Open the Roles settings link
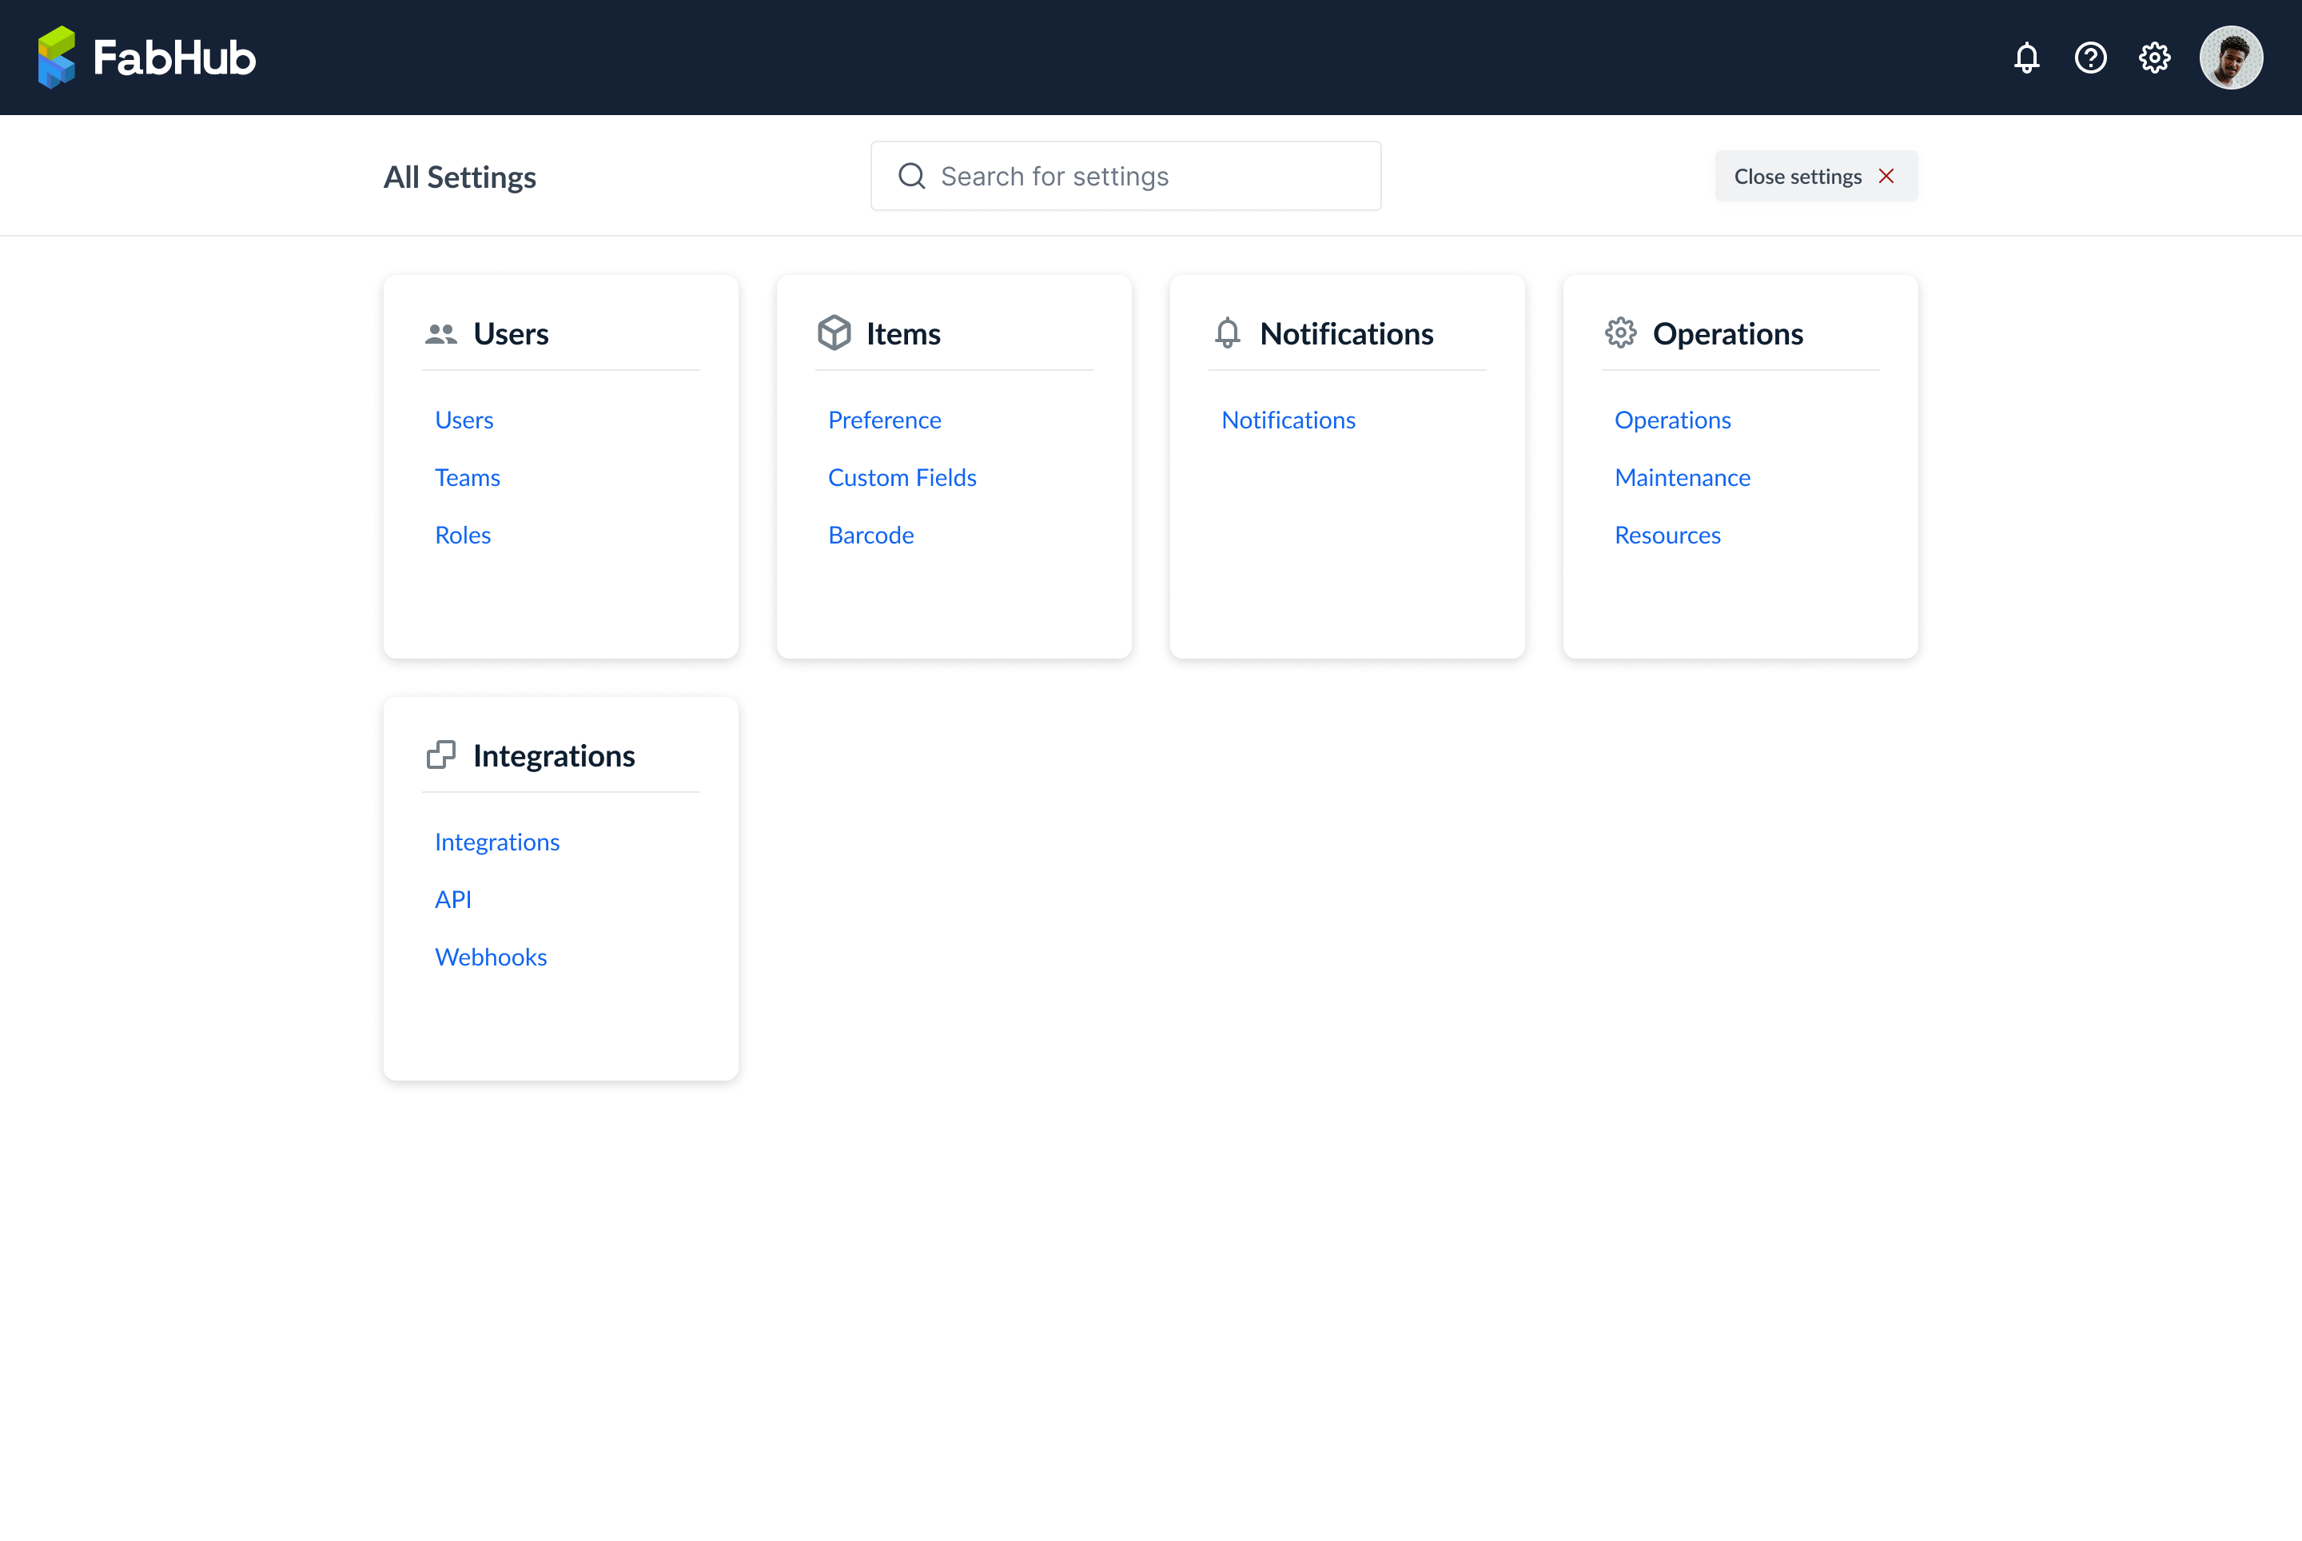This screenshot has width=2302, height=1541. [x=462, y=535]
